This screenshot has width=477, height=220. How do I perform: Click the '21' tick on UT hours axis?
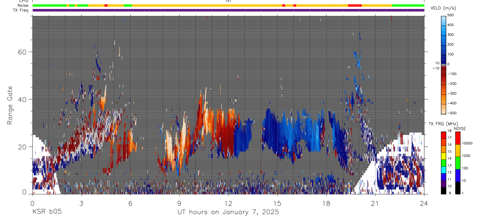tap(375, 203)
